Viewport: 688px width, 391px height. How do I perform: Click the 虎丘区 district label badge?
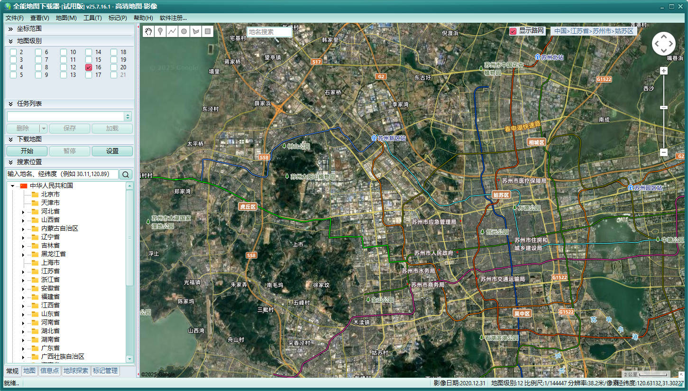[x=248, y=207]
